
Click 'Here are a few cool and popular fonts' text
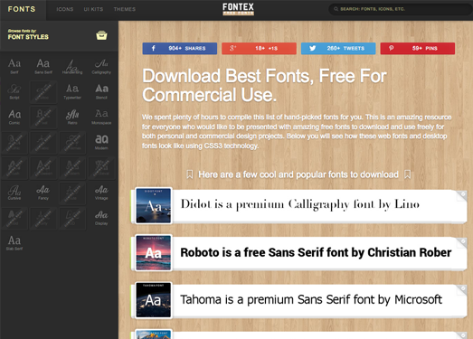coord(298,174)
